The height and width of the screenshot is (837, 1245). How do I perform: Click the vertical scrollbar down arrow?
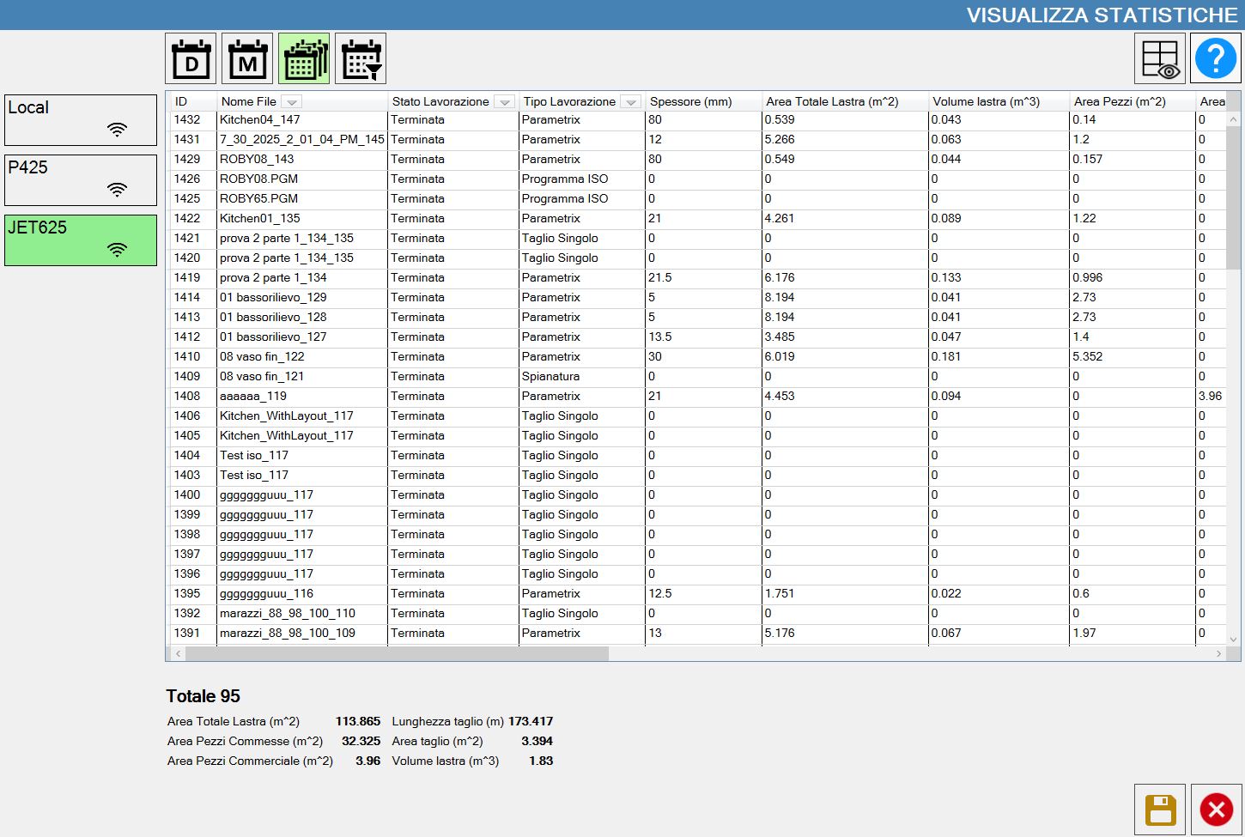[x=1234, y=639]
